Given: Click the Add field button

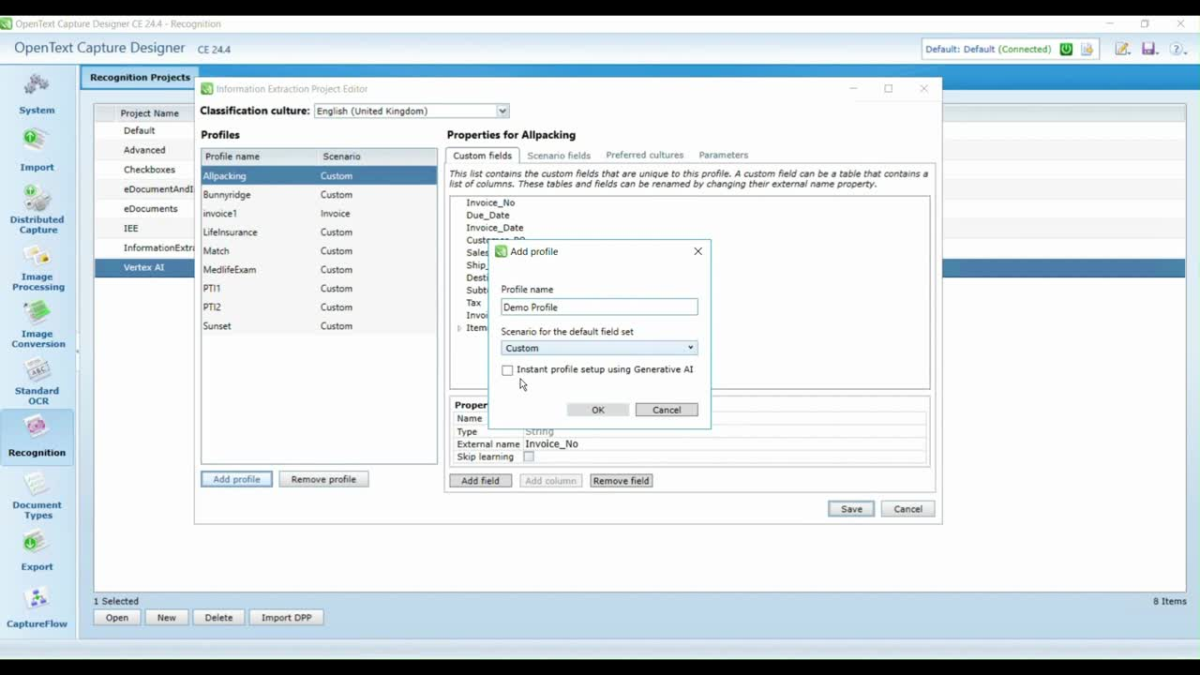Looking at the screenshot, I should [x=480, y=481].
